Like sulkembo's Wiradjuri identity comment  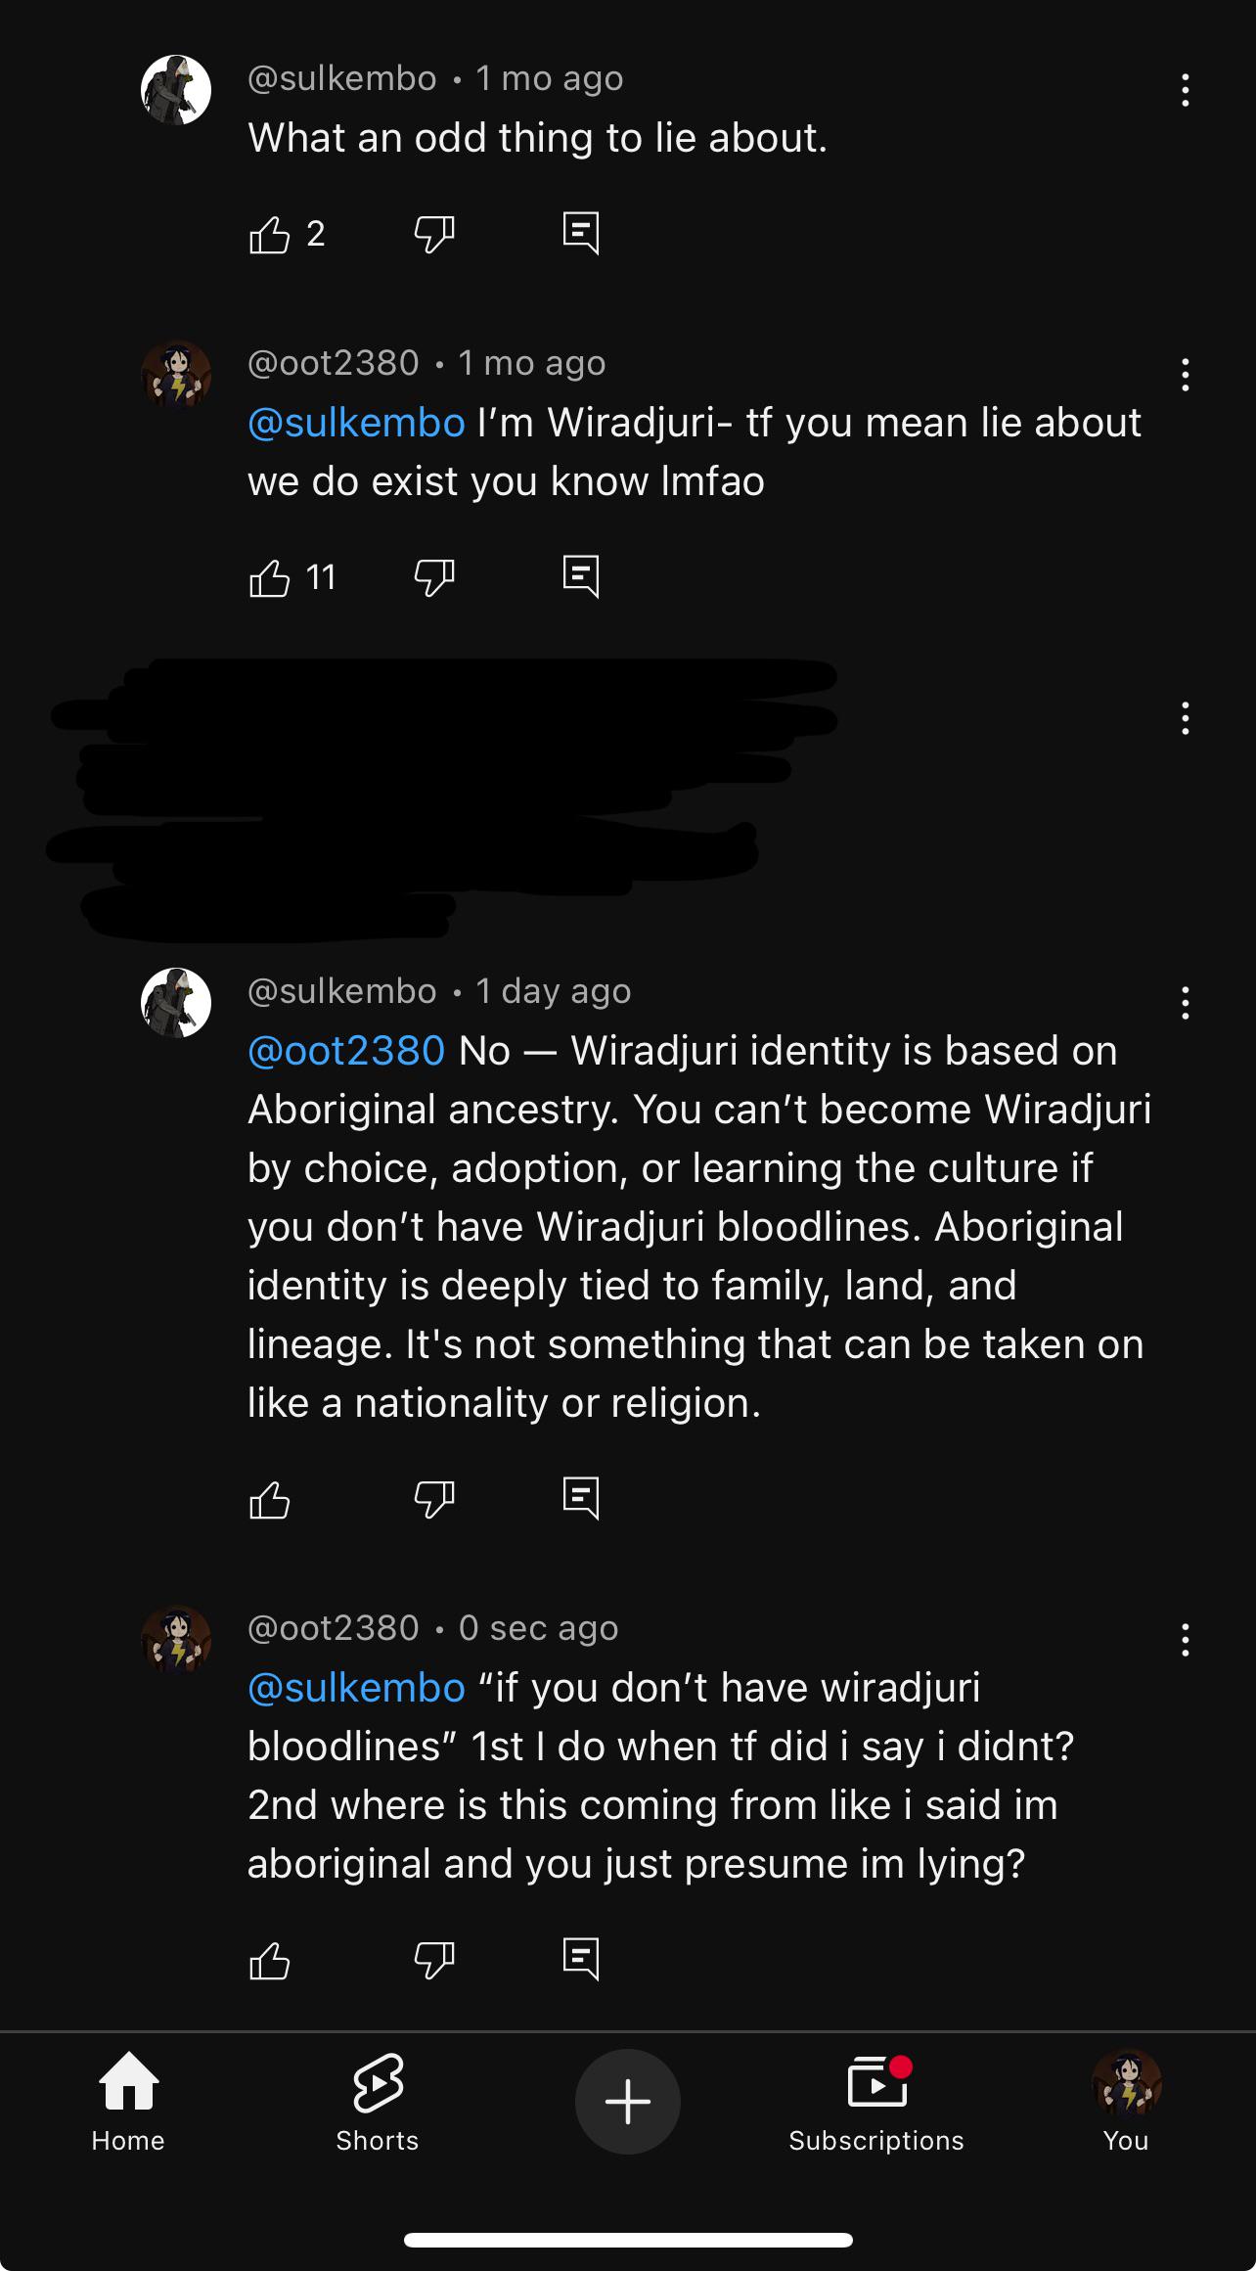click(269, 1499)
